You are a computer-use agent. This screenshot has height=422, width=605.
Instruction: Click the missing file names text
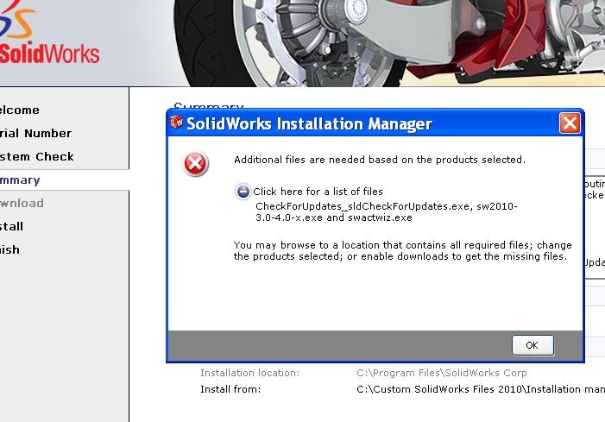(387, 211)
